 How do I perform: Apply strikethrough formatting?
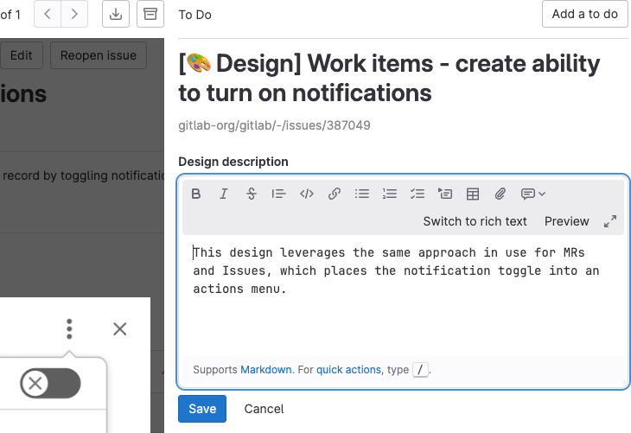point(252,194)
